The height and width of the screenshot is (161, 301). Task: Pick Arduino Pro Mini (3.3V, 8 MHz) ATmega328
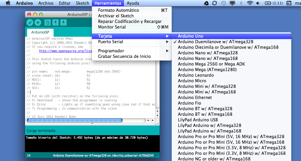coord(231,147)
